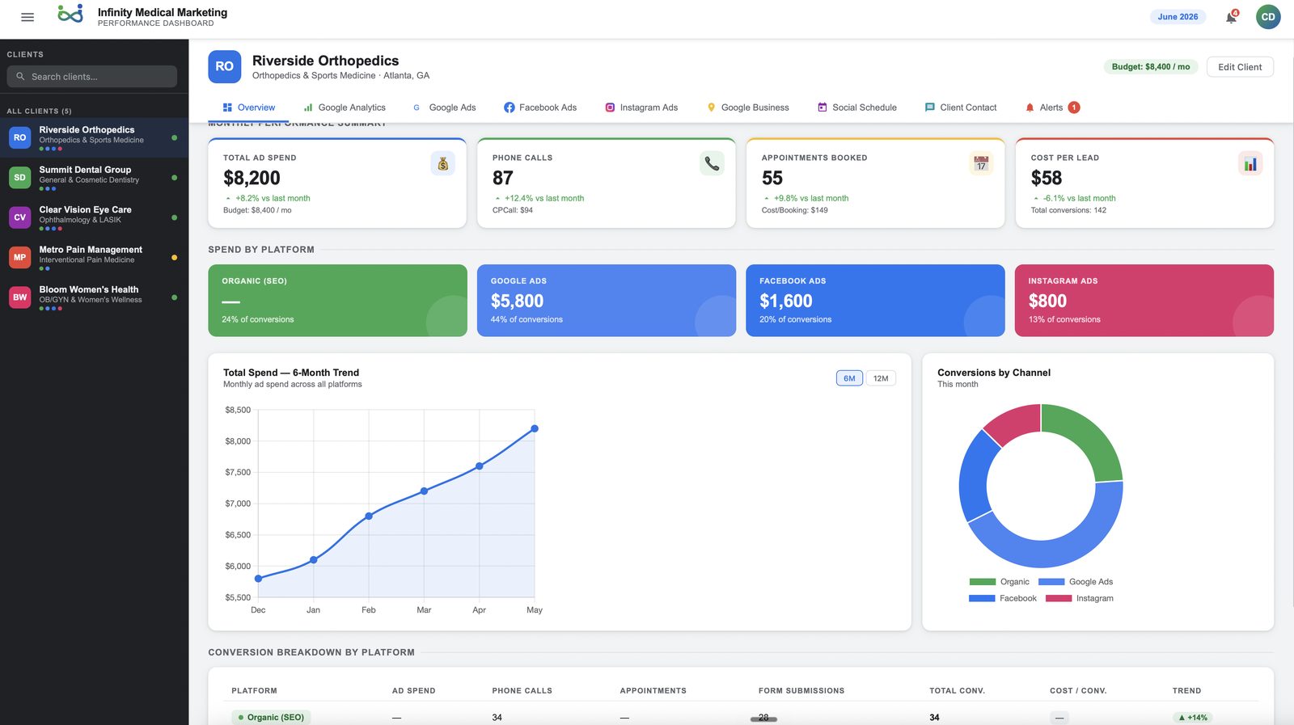
Task: Select the 12M trend range
Action: click(x=881, y=378)
